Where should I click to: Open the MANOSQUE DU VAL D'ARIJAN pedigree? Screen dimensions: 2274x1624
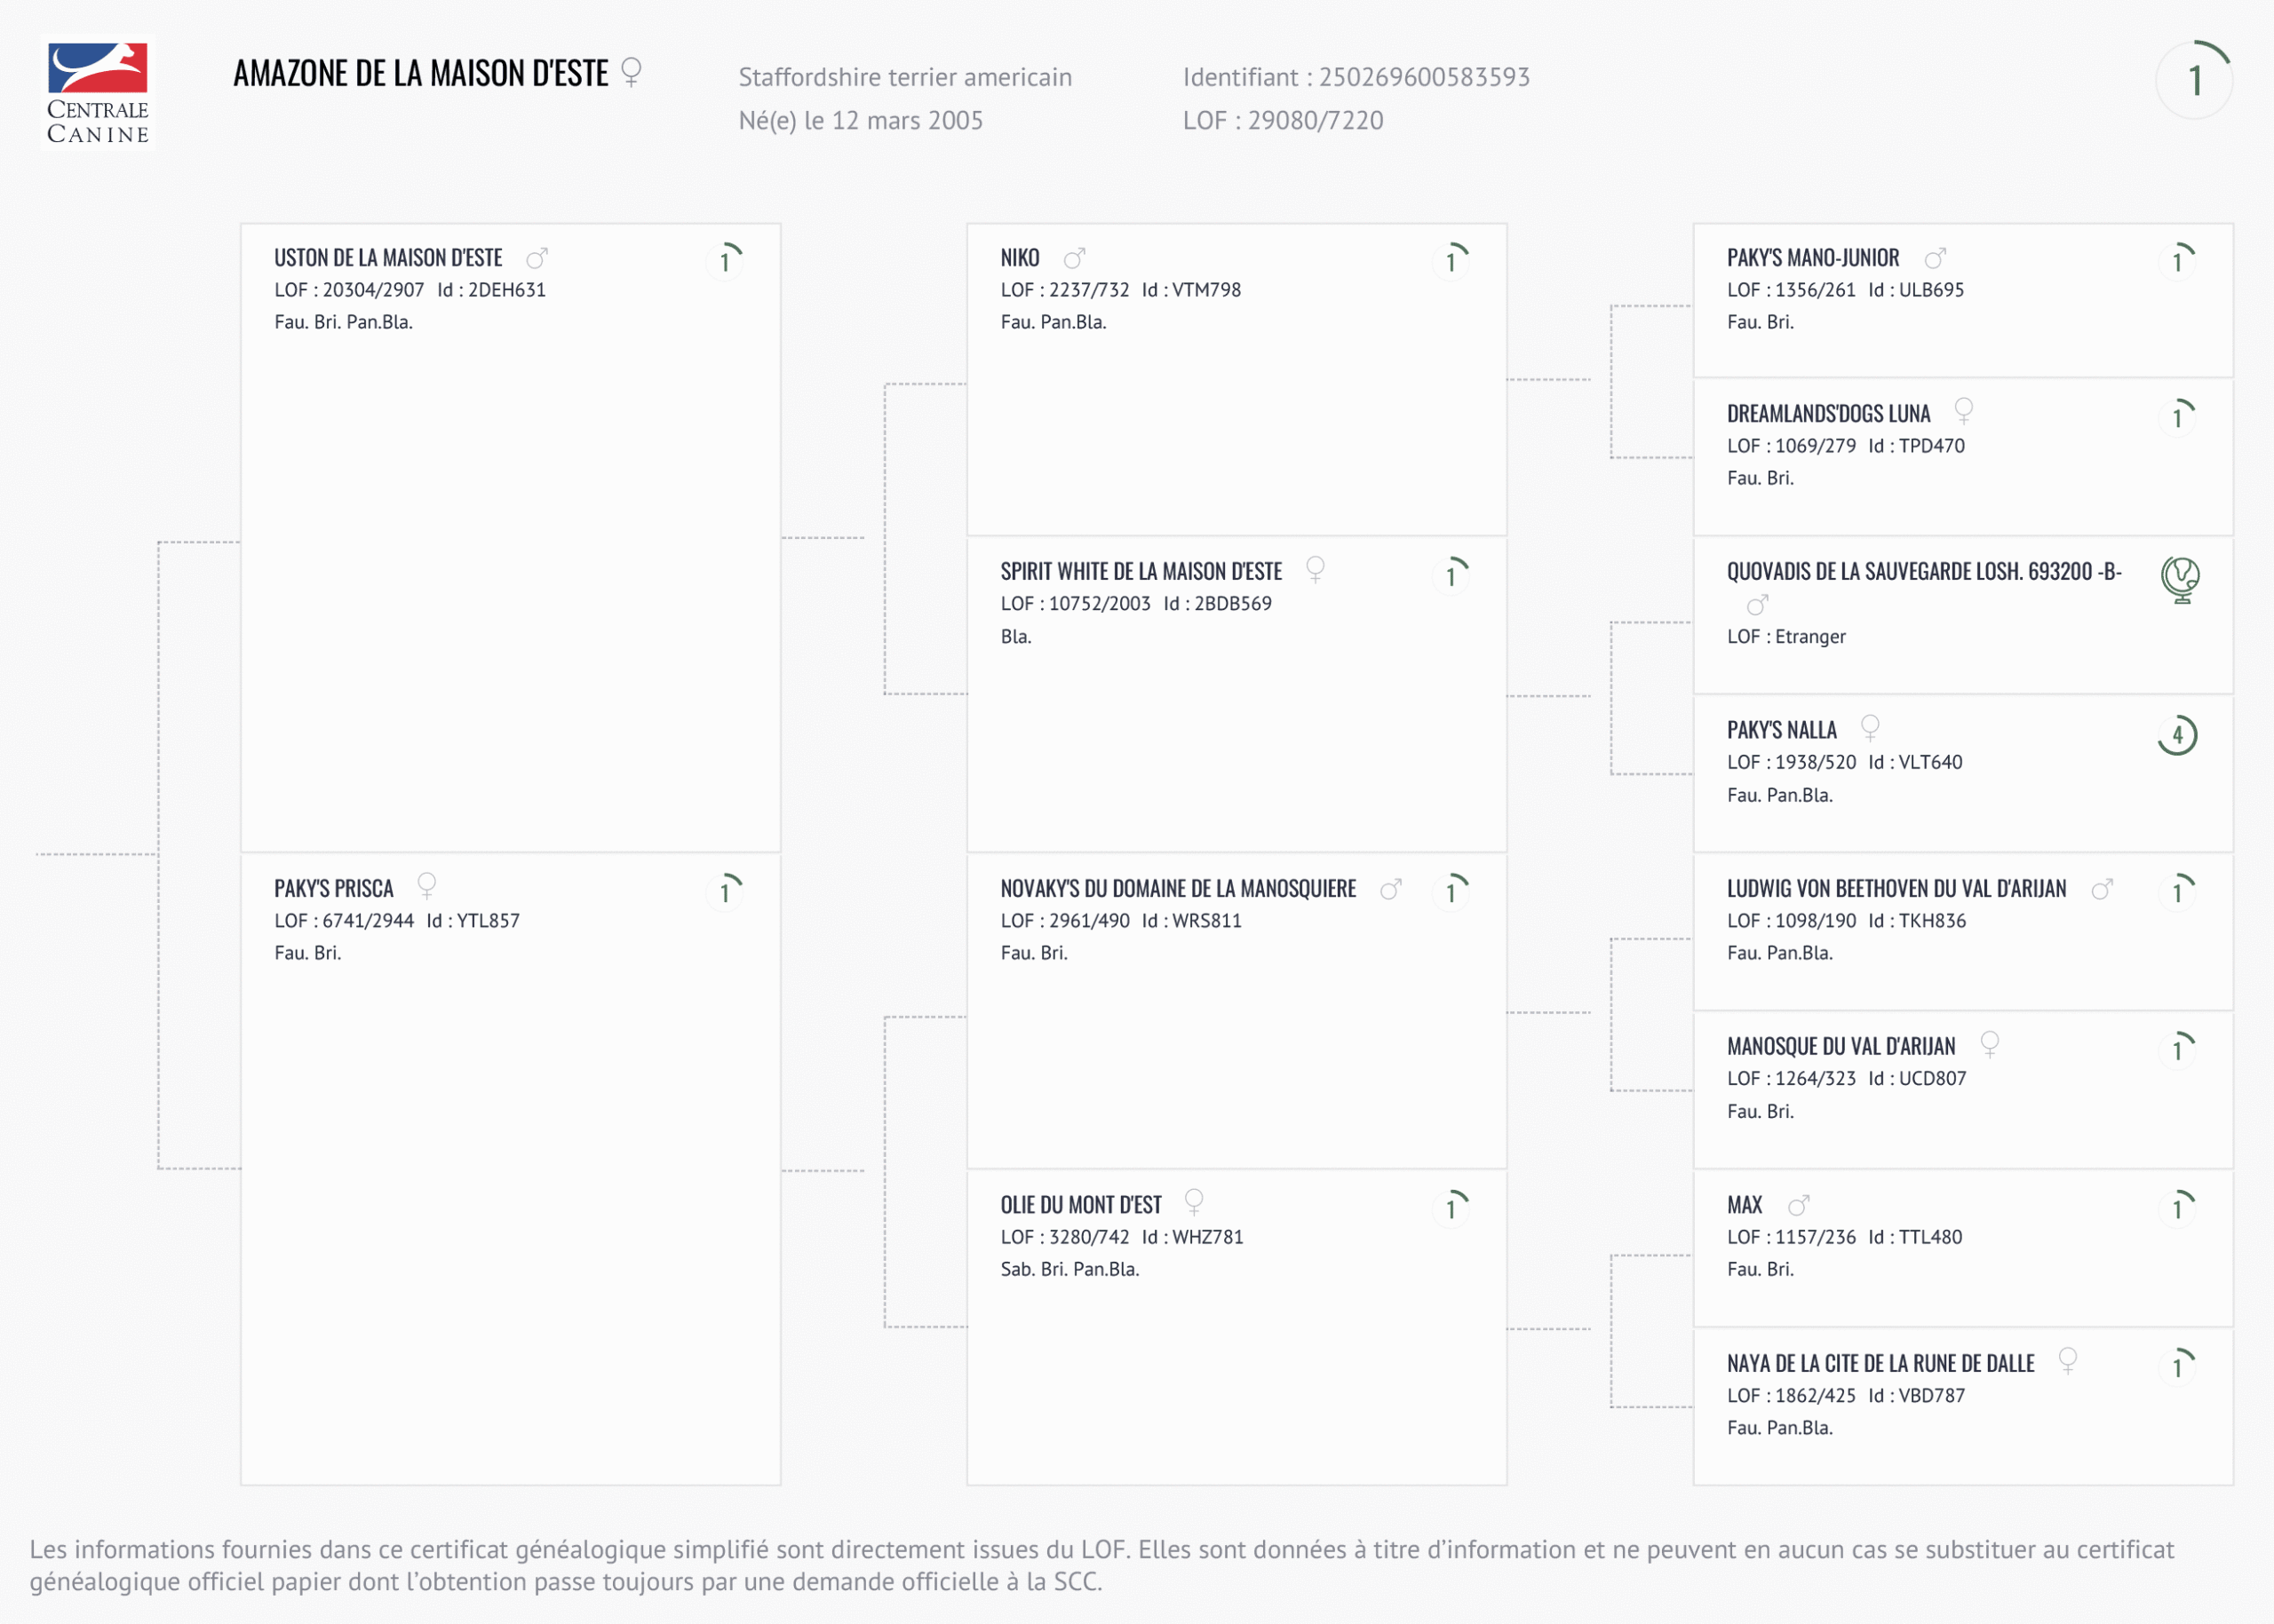tap(1841, 1047)
